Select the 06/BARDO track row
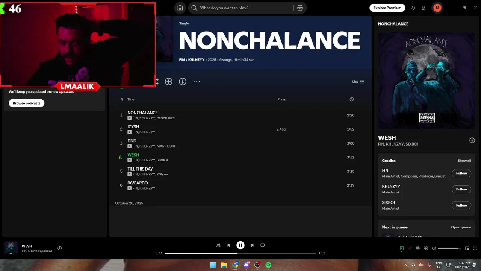The image size is (481, 271). (240, 185)
